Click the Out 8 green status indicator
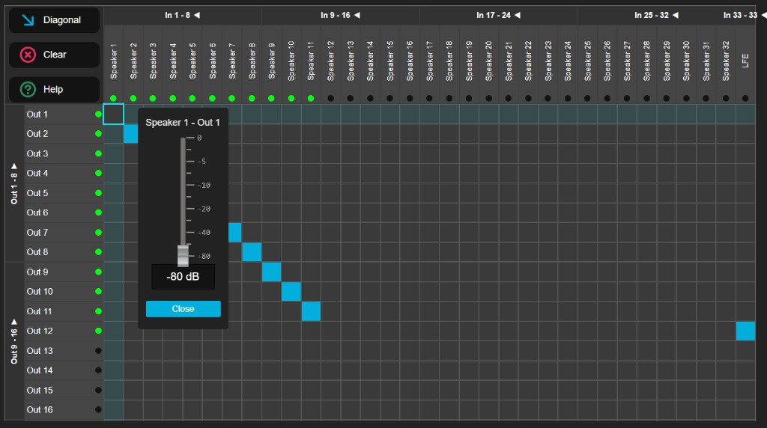This screenshot has width=767, height=428. tap(98, 252)
